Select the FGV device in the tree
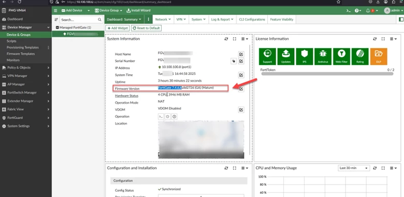Viewport: 404px width, 197px height. [78, 34]
